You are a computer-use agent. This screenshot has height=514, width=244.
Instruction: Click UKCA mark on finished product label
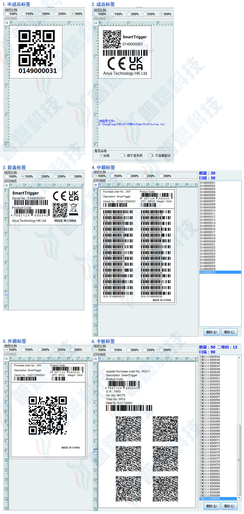[136, 63]
